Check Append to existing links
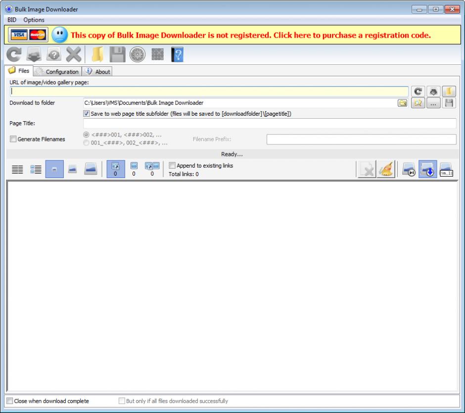The width and height of the screenshot is (465, 413). click(172, 165)
